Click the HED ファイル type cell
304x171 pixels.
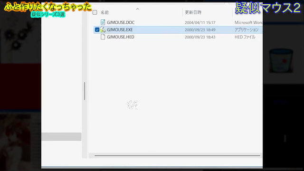coord(245,37)
